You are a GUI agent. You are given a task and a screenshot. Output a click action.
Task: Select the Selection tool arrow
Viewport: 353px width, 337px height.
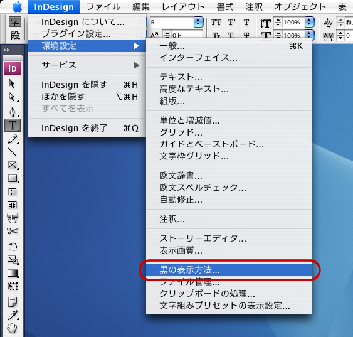coord(12,83)
